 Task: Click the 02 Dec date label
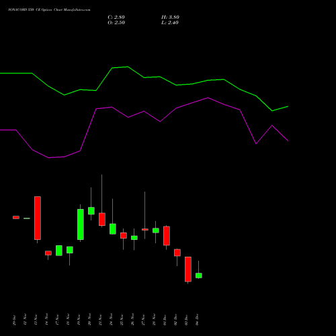[175, 320]
